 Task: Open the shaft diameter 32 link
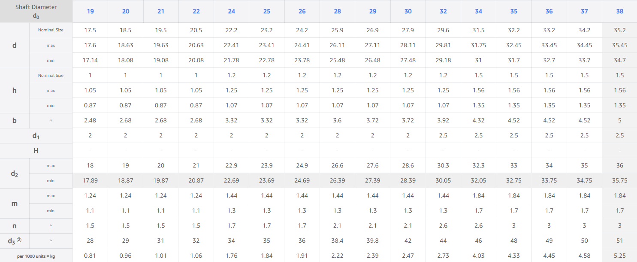443,11
